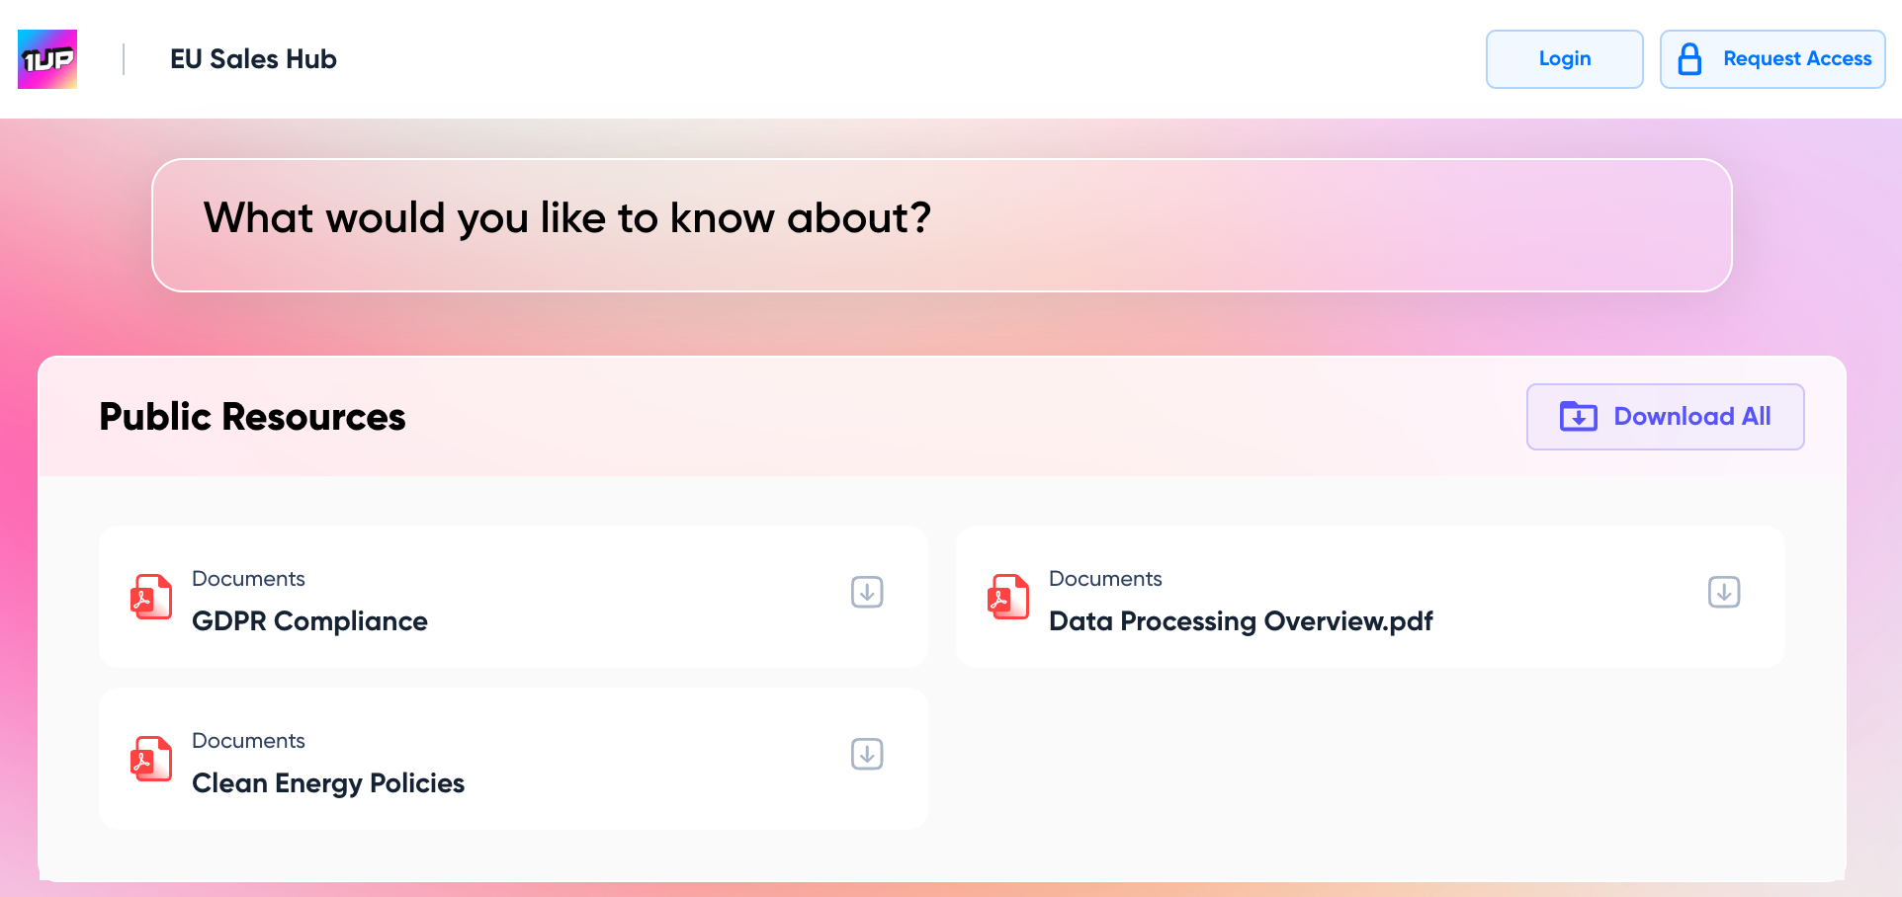Click the 1UP logo
Screen dimensions: 1902x897
[47, 59]
